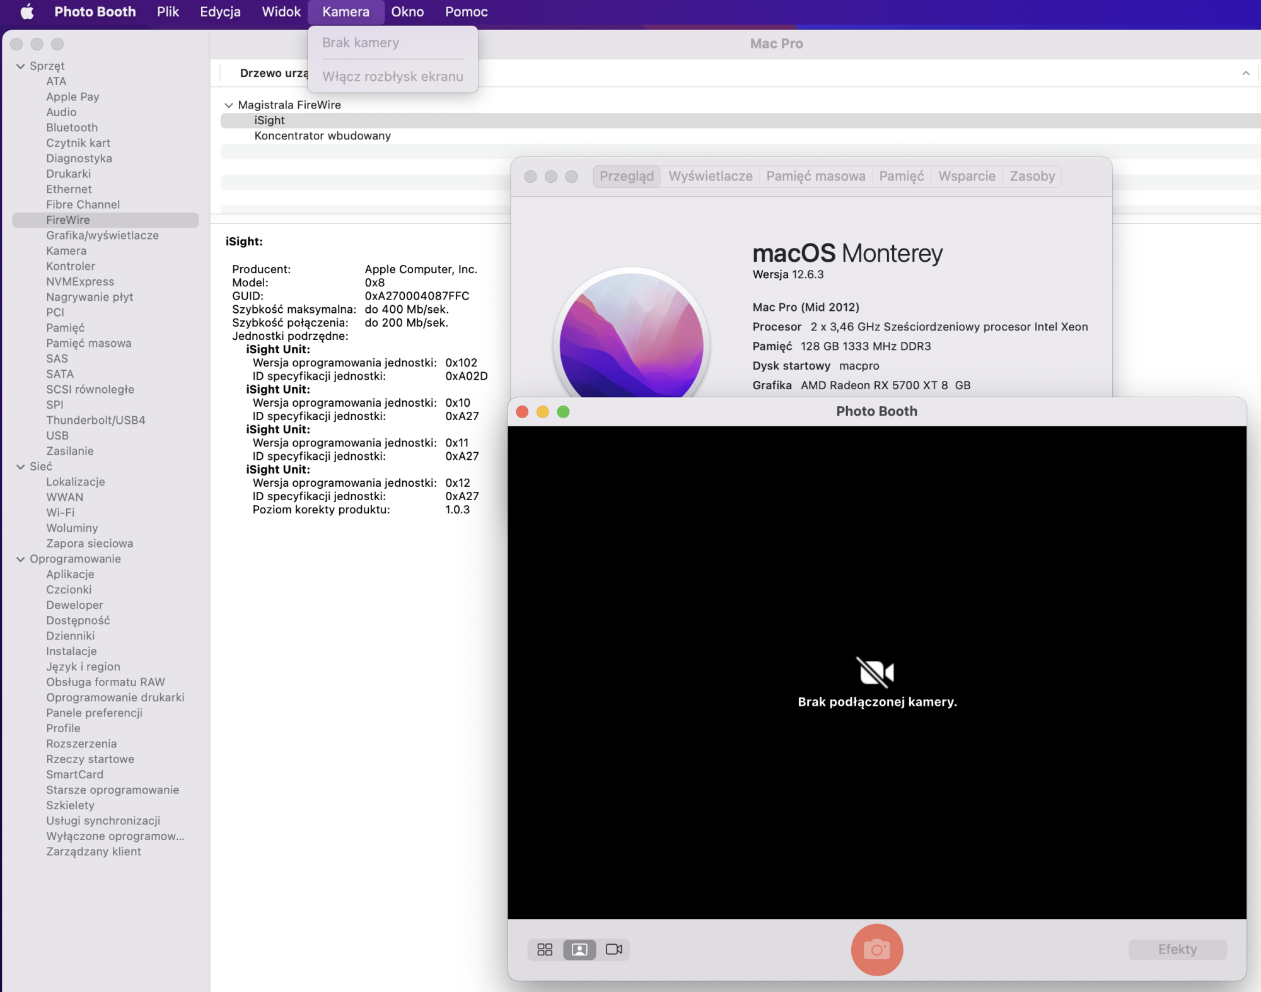1261x992 pixels.
Task: Click the green zoom button of Photo Booth
Action: (x=563, y=412)
